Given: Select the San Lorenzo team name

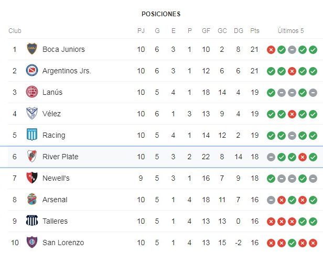Looking at the screenshot, I should pos(63,243).
